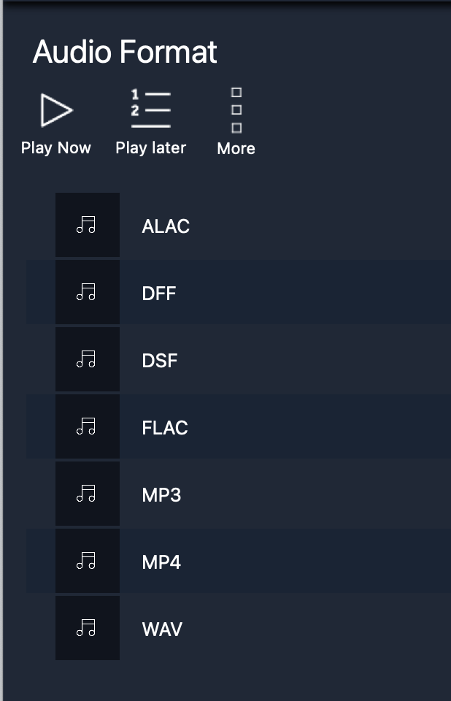The image size is (451, 701).
Task: Click the Play later queue icon
Action: 150,109
